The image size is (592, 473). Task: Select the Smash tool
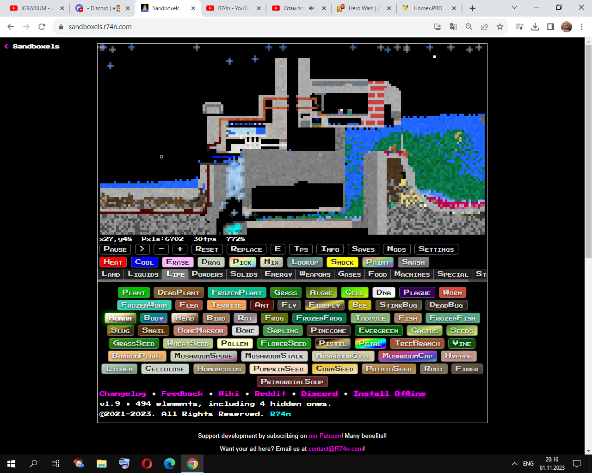click(413, 262)
